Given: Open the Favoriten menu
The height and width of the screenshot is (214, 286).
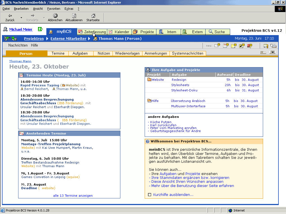Looking at the screenshot, I should pyautogui.click(x=54, y=9).
